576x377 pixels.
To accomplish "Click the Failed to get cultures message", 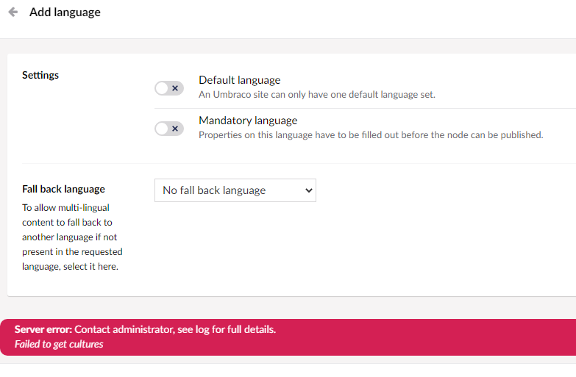I will 59,345.
